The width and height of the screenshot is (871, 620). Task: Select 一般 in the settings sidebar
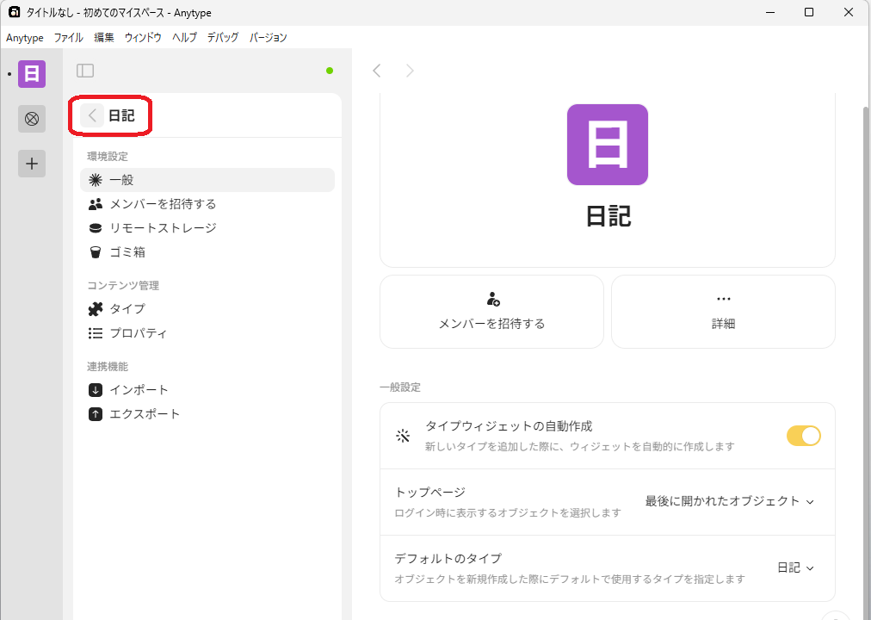pos(207,180)
